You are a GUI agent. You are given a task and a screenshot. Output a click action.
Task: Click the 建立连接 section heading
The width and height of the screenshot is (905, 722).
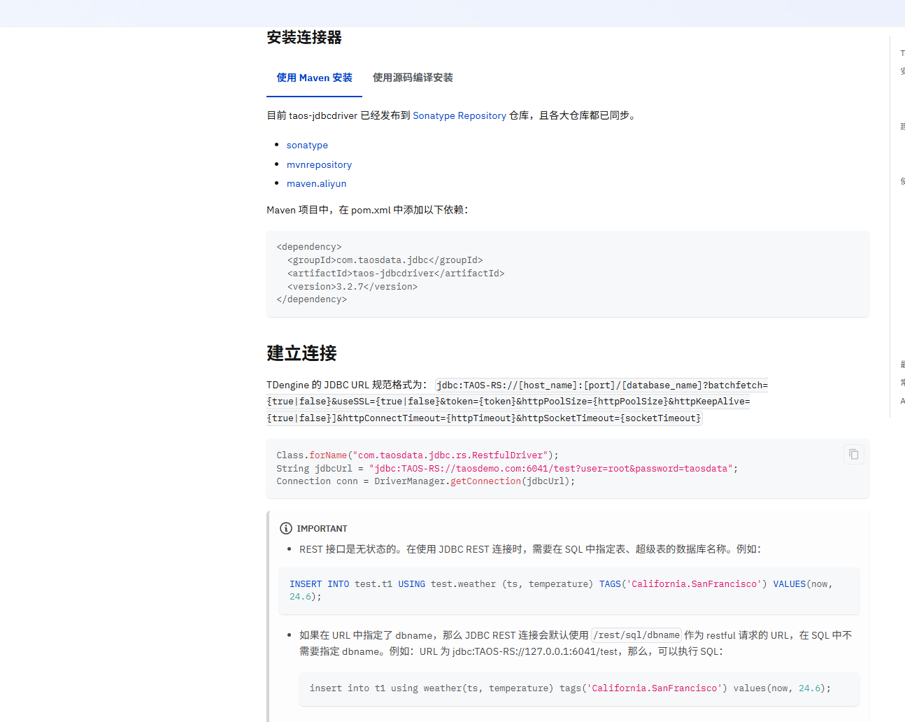click(x=301, y=353)
